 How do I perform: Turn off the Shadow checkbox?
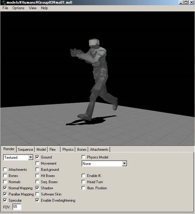pos(37,188)
